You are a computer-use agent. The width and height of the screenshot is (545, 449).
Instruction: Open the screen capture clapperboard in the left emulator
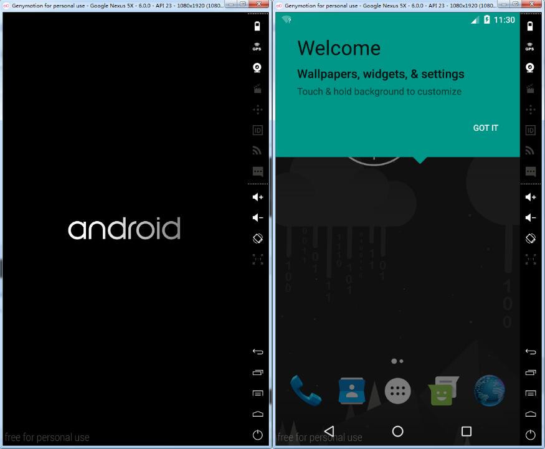257,88
